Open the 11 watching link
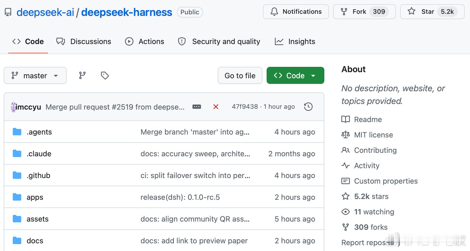This screenshot has height=251, width=470. (374, 212)
